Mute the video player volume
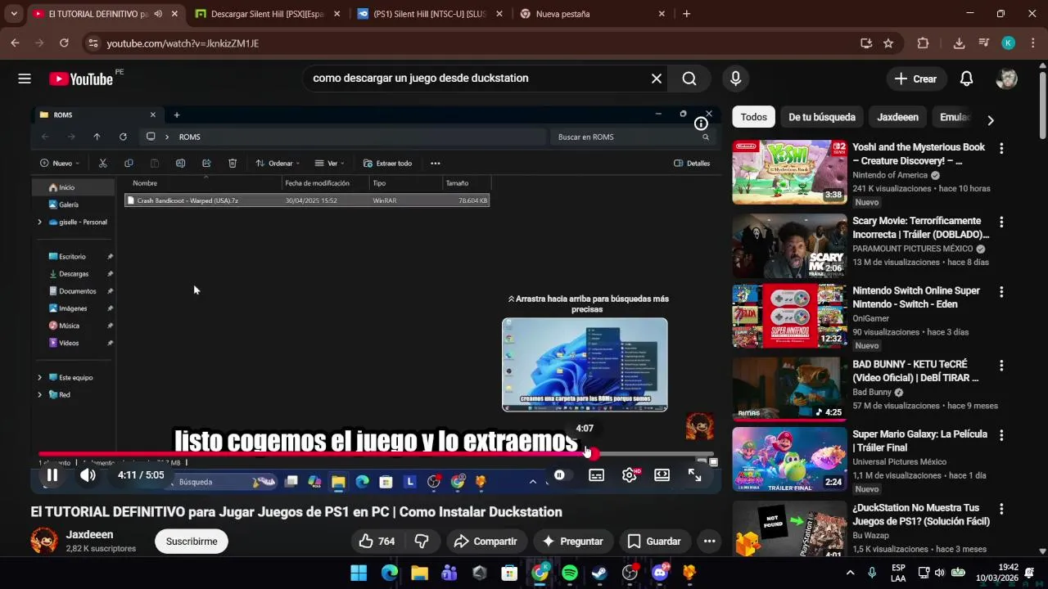Image resolution: width=1048 pixels, height=589 pixels. [x=88, y=474]
